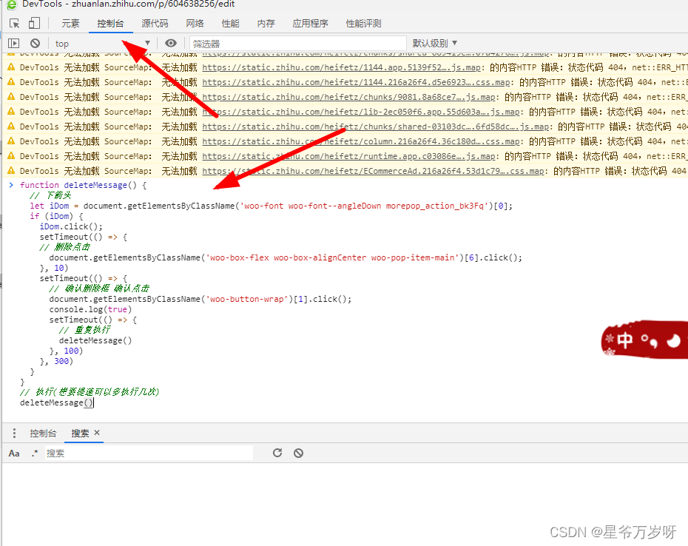Screen dimensions: 688x546
Task: Toggle IME punctuation mode icon
Action: 650,340
